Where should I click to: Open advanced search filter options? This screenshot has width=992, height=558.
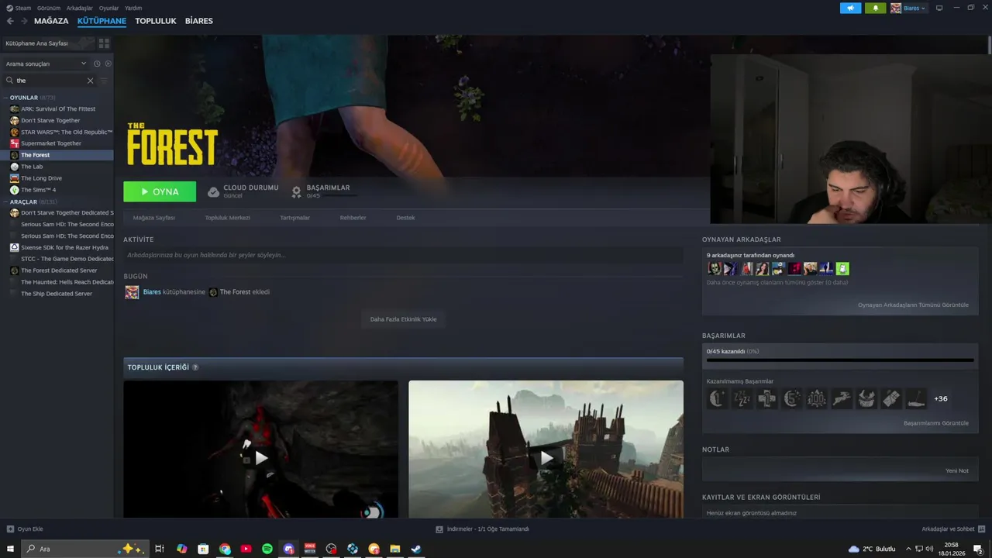coord(104,81)
